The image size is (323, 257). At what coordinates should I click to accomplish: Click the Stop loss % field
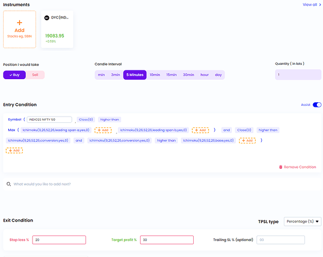click(59, 240)
